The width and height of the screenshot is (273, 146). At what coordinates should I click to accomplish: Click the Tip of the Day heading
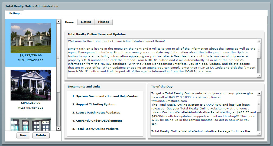click(x=162, y=87)
